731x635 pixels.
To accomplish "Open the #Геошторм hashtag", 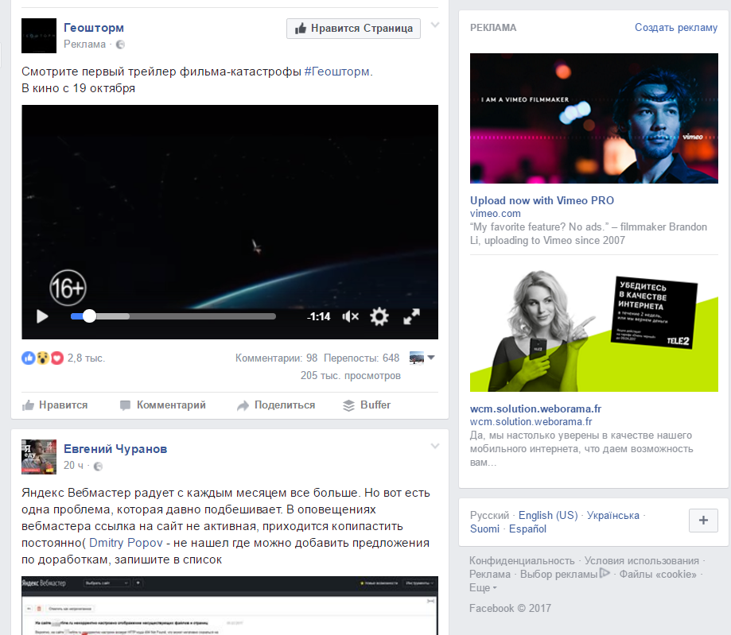I will 336,72.
